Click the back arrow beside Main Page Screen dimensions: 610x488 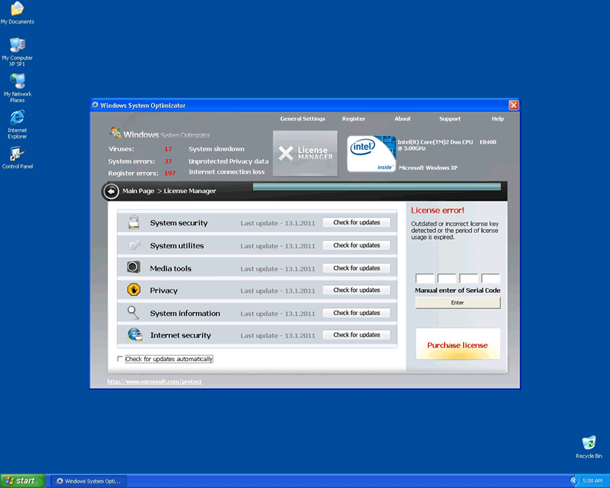[111, 191]
